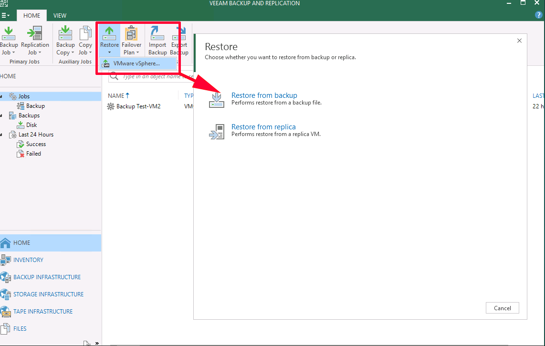The image size is (545, 346).
Task: Expand navigation pane overflow chevron
Action: [x=97, y=343]
